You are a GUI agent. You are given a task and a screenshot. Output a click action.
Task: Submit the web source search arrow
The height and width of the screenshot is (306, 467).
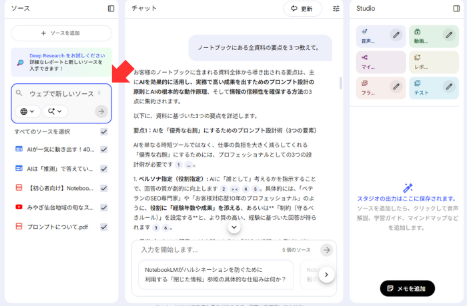(101, 111)
